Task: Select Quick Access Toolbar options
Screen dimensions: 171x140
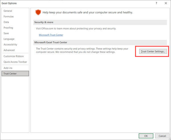Action: [15, 62]
